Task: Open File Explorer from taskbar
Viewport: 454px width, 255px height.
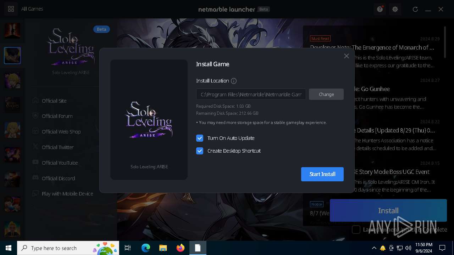Action: 163,248
